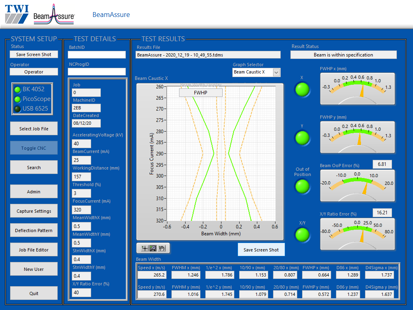The width and height of the screenshot is (413, 310).
Task: Click the MeanWidthY field
Action: pyautogui.click(x=81, y=243)
